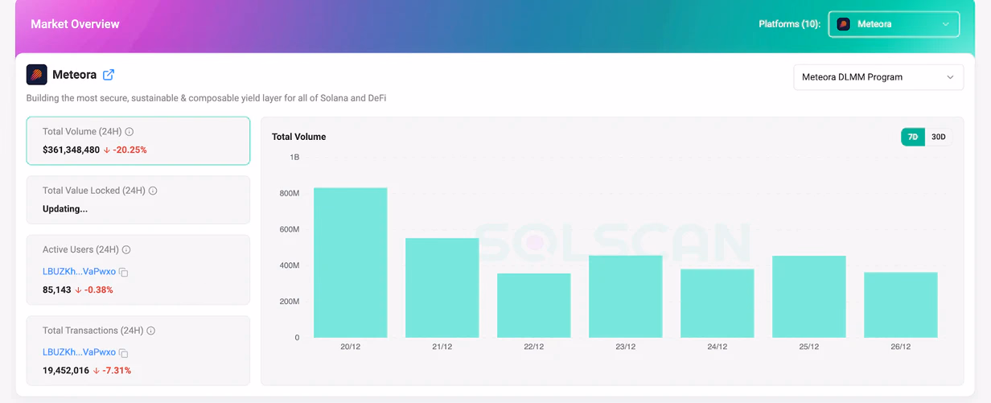Click the 400M axis label
The image size is (991, 403).
(290, 265)
